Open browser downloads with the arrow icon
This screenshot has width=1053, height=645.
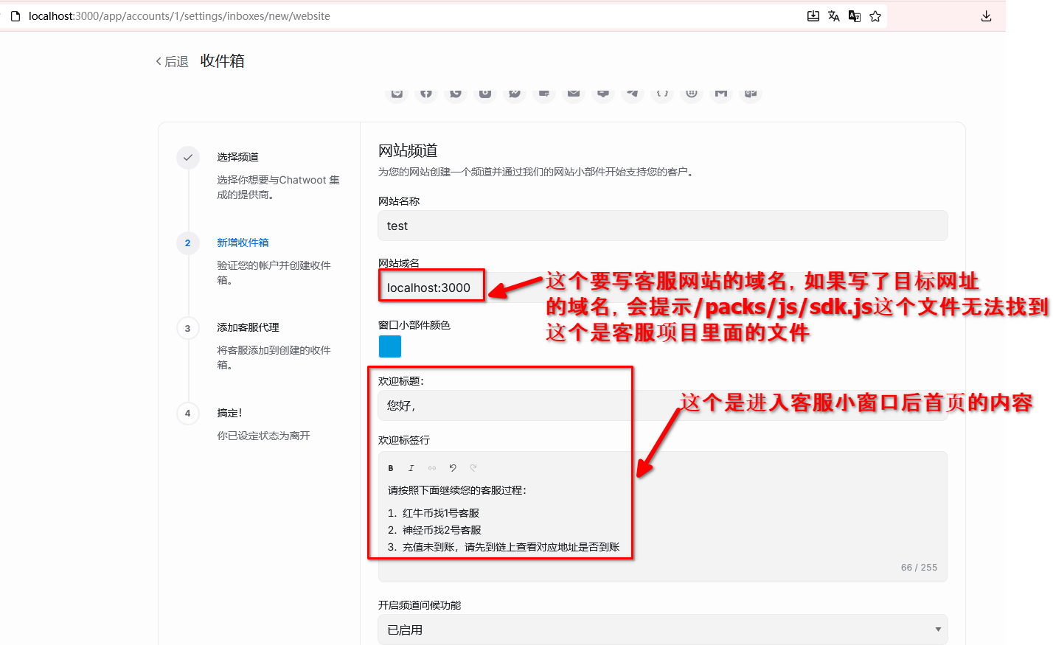[986, 16]
